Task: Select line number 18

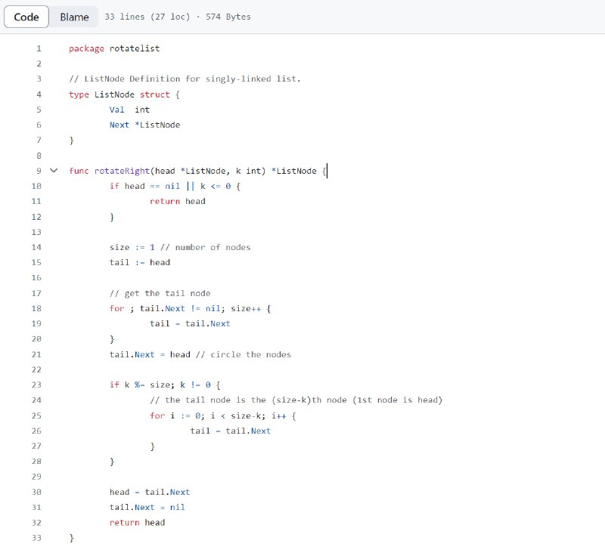Action: click(x=36, y=308)
